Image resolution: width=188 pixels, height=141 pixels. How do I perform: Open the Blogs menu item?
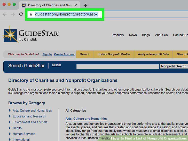pos(146,35)
